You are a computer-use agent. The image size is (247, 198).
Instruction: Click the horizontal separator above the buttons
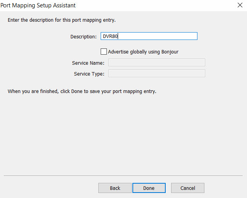pos(123,176)
